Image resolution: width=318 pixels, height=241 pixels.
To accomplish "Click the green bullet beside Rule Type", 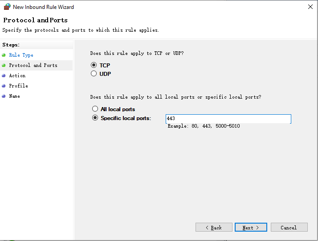I will click(x=4, y=55).
